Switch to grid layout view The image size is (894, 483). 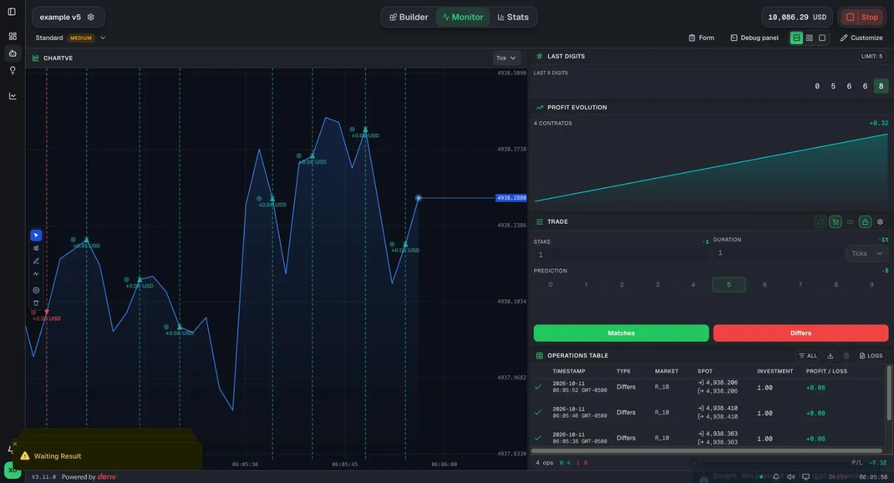[809, 37]
